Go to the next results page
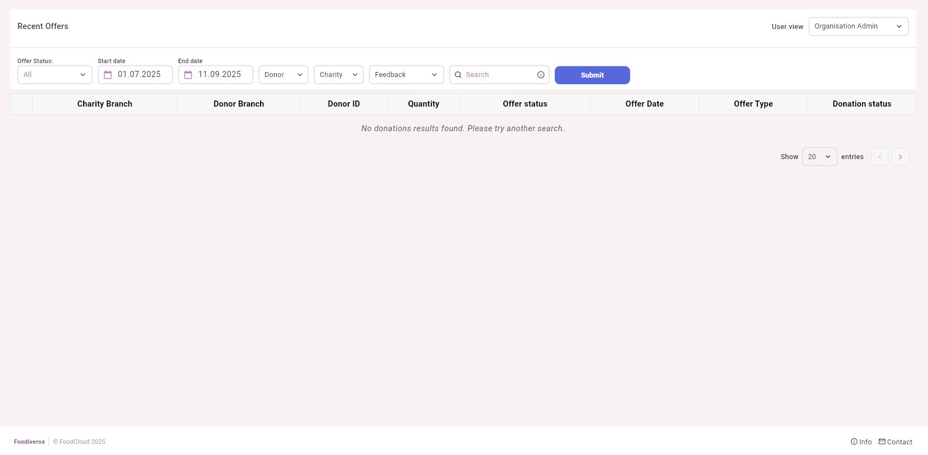This screenshot has width=928, height=455. [x=900, y=157]
